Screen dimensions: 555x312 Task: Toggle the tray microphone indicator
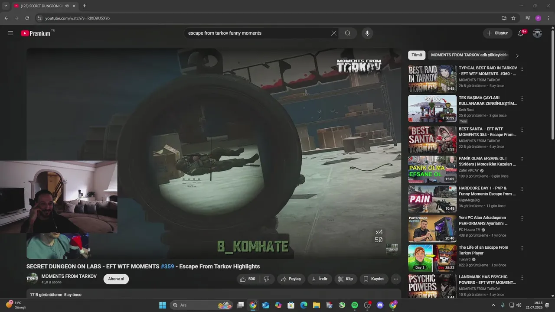coord(503,305)
